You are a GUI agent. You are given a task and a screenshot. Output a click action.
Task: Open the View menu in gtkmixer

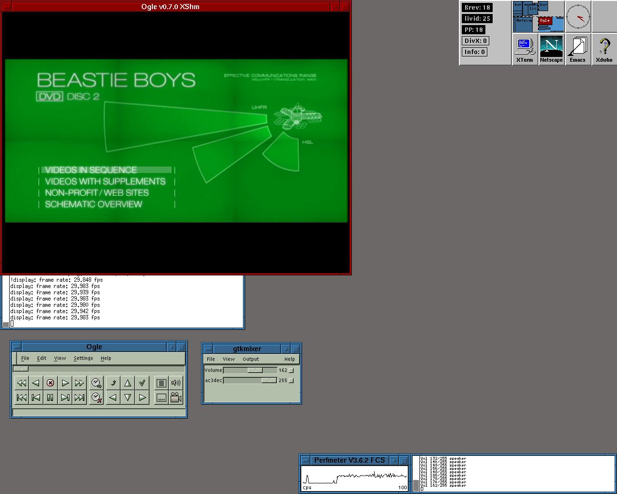(x=228, y=359)
